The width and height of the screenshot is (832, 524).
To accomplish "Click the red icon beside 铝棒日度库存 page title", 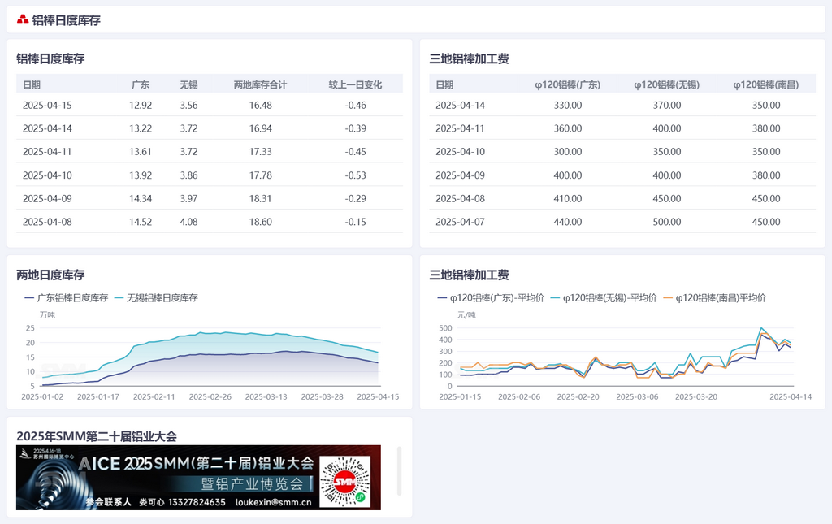I will [23, 19].
